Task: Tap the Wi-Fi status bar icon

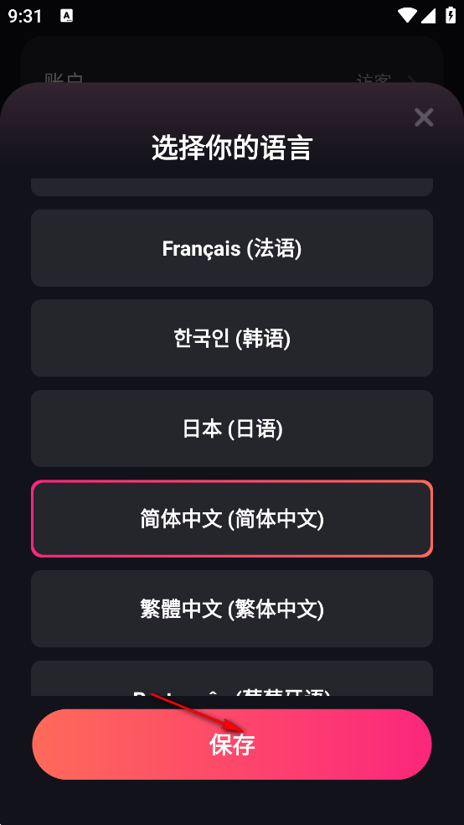Action: 407,16
